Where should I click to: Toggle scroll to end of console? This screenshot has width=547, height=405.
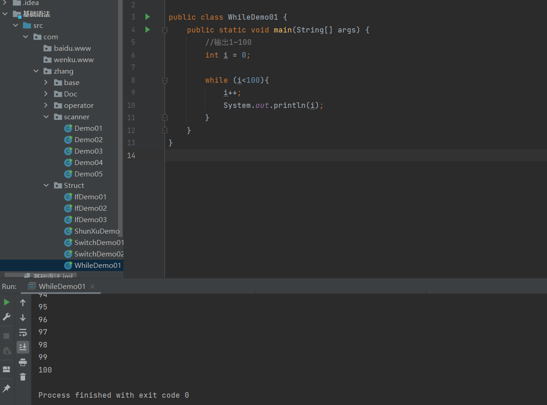(23, 347)
